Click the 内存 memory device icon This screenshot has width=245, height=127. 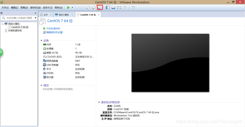pos(45,44)
